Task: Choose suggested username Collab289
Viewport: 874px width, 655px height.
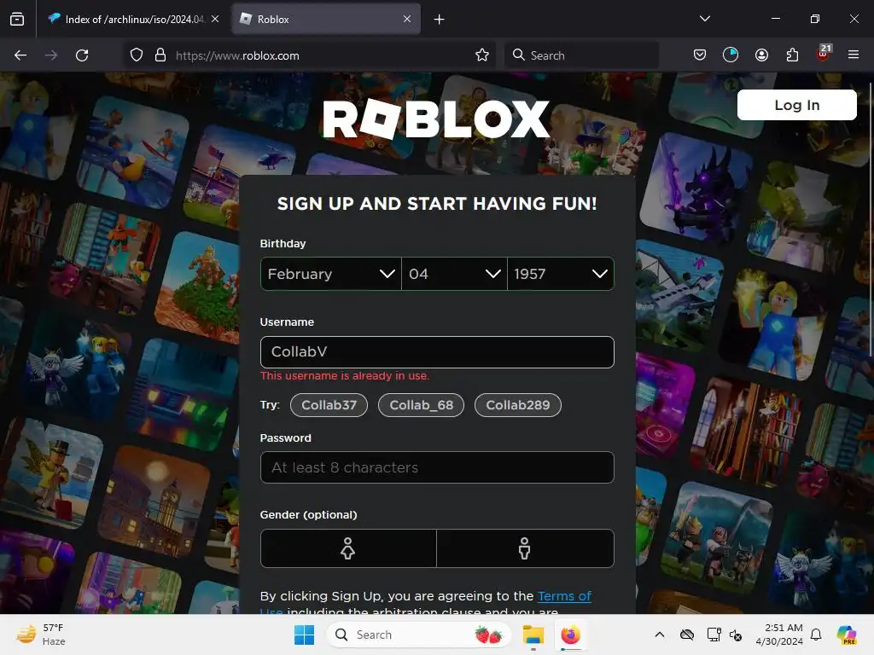Action: pyautogui.click(x=518, y=405)
